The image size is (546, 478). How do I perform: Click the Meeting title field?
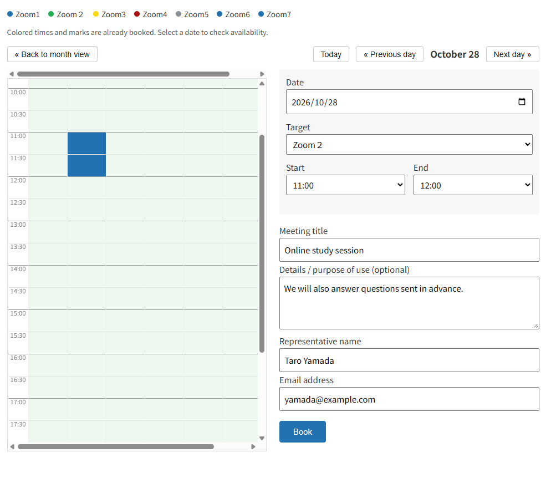pos(409,250)
